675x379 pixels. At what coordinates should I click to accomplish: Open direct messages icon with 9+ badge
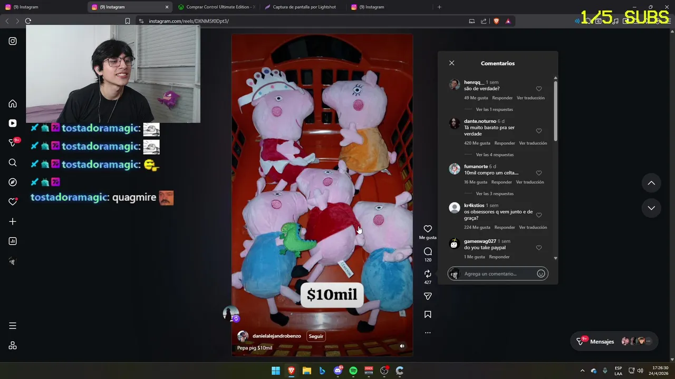point(13,143)
